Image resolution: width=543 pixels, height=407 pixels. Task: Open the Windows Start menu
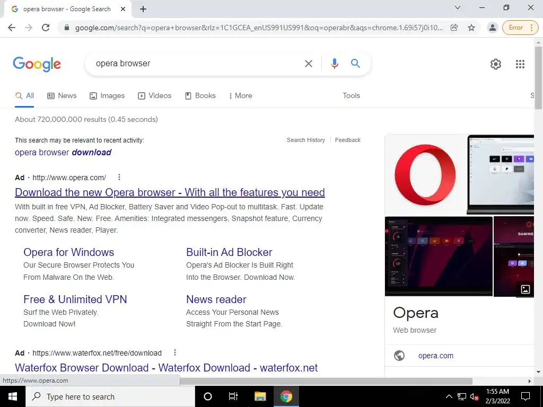click(13, 396)
